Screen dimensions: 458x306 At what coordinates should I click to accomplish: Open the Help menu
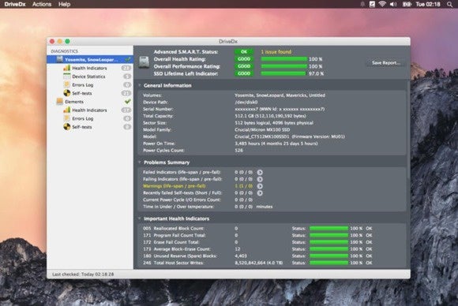coord(64,4)
